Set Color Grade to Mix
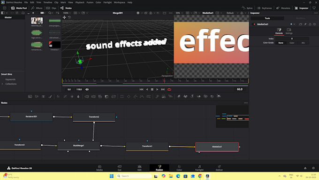The width and height of the screenshot is (319, 180). coord(303,43)
